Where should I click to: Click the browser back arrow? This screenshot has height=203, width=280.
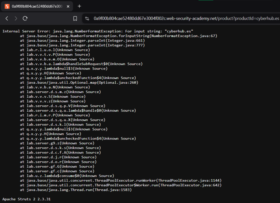click(x=7, y=18)
